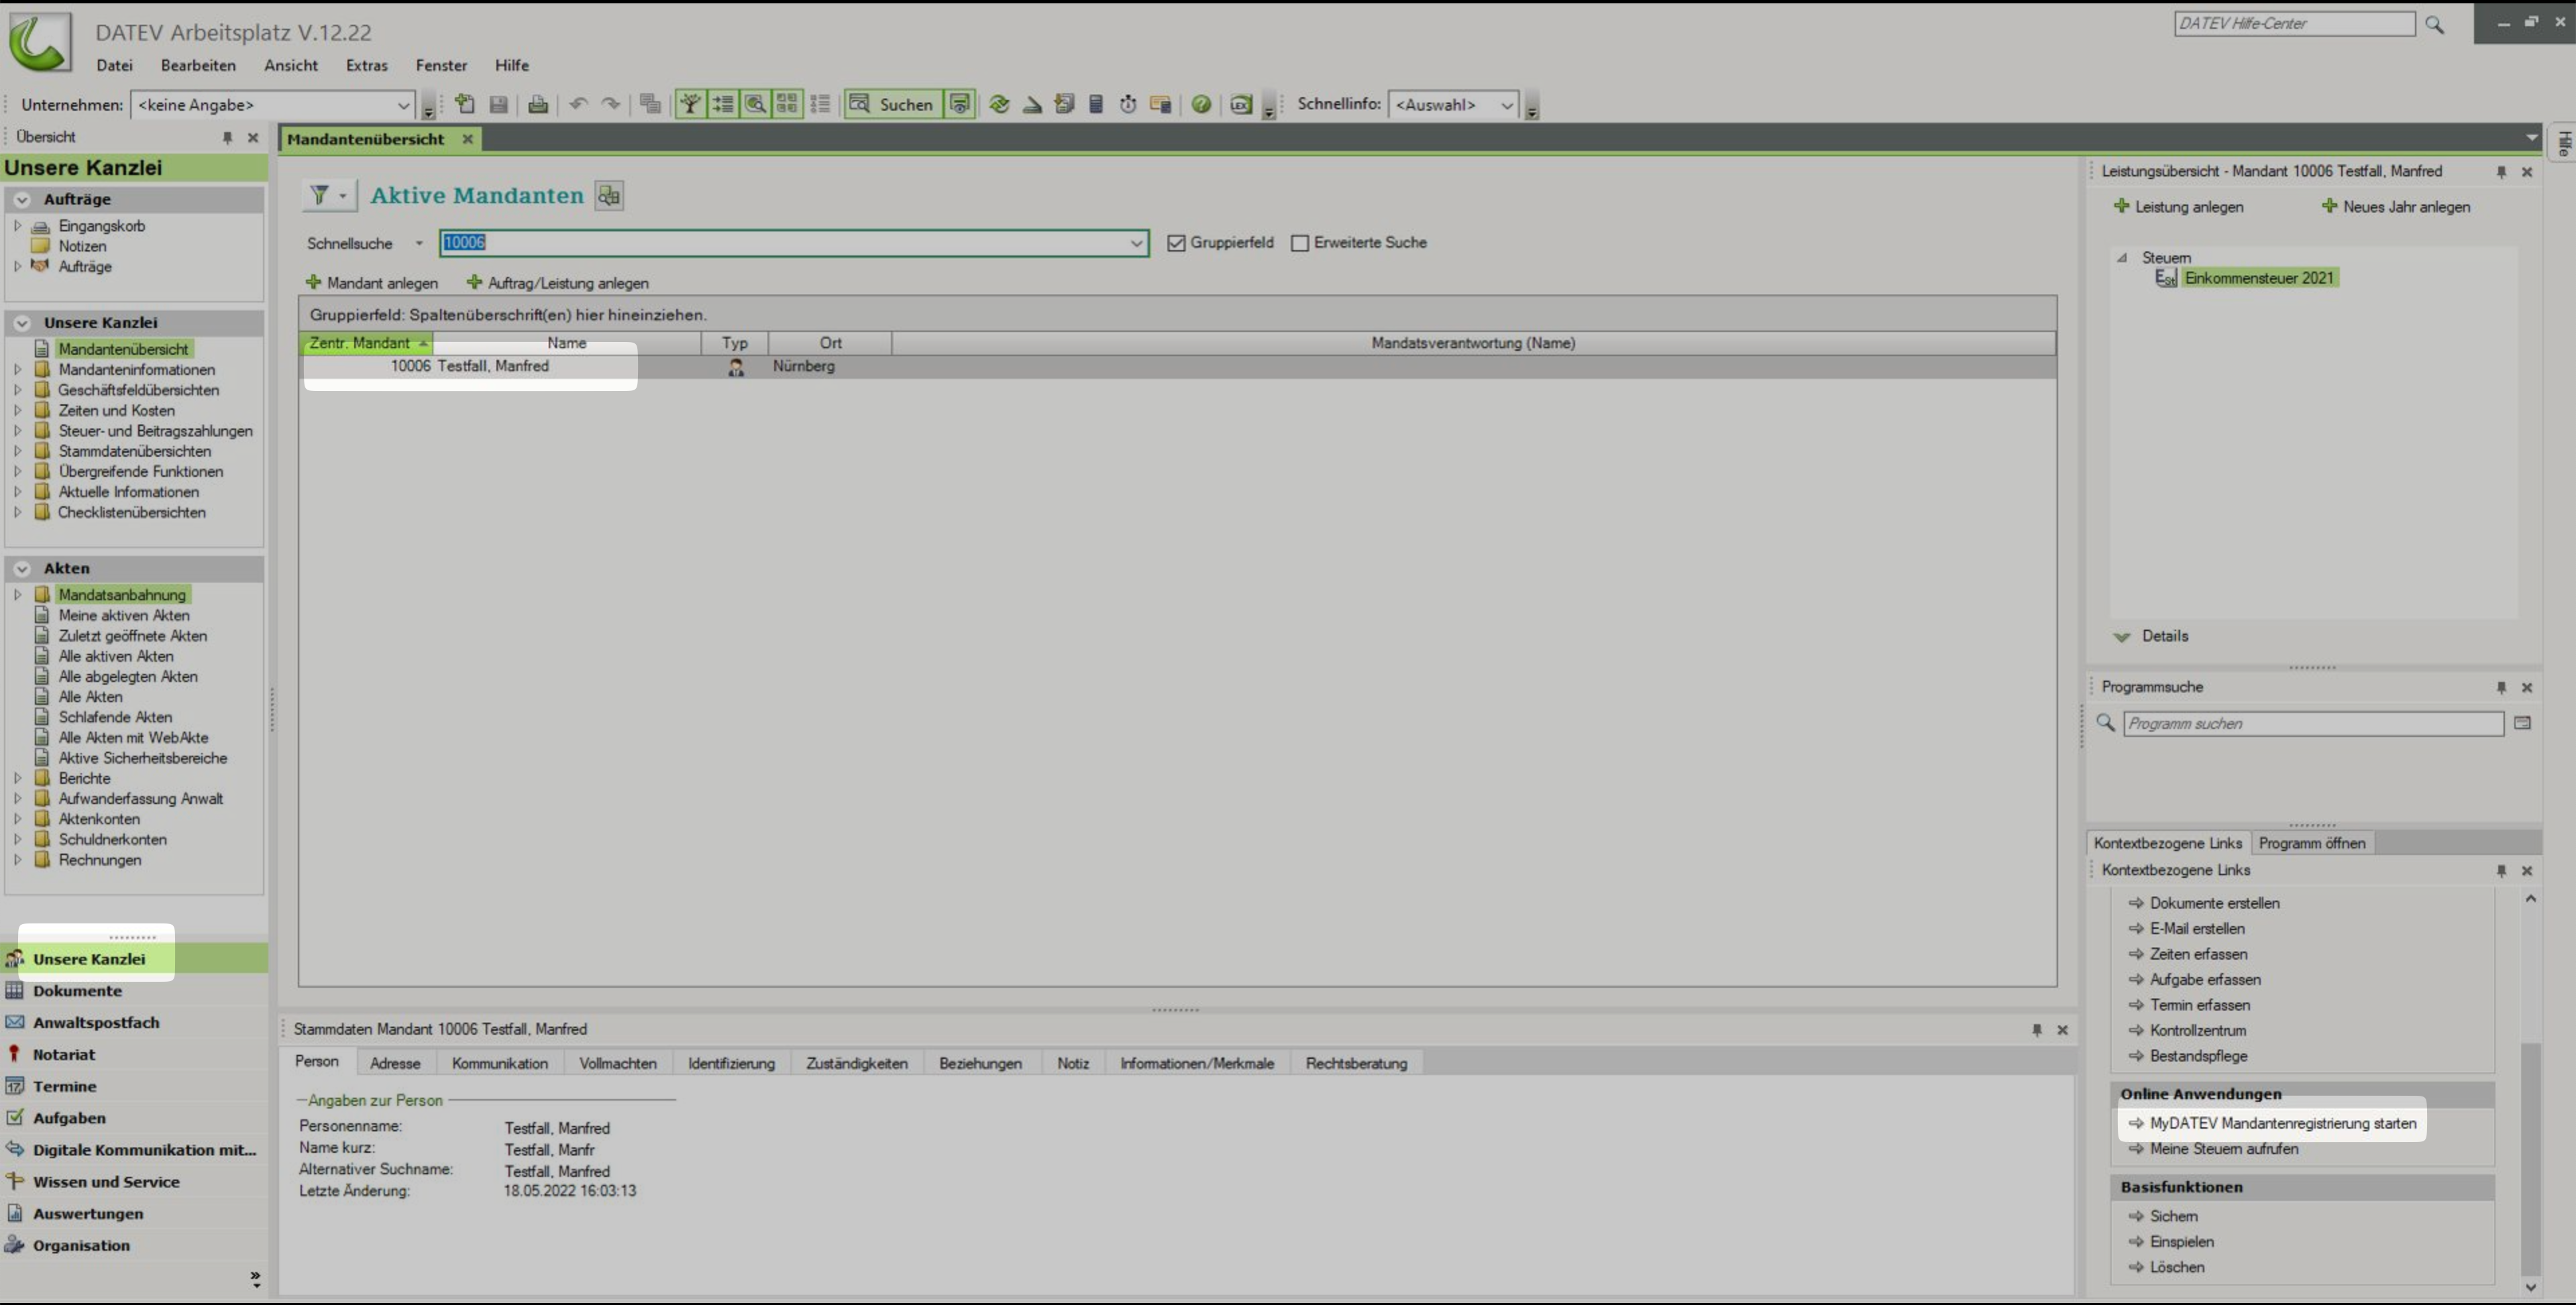Click the filter funnel icon beside Aktive Mandanten
Screen dimensions: 2576x1305
coord(319,195)
